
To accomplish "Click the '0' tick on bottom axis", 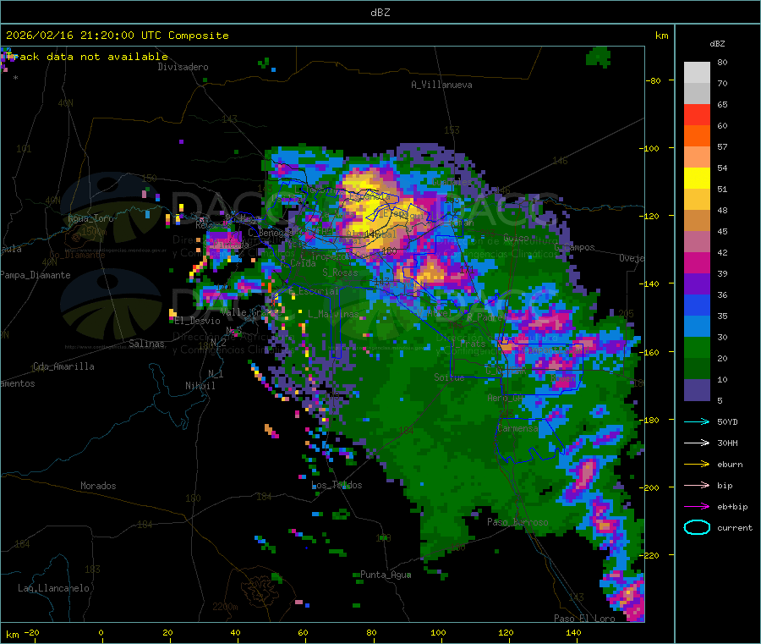I will coord(101,632).
